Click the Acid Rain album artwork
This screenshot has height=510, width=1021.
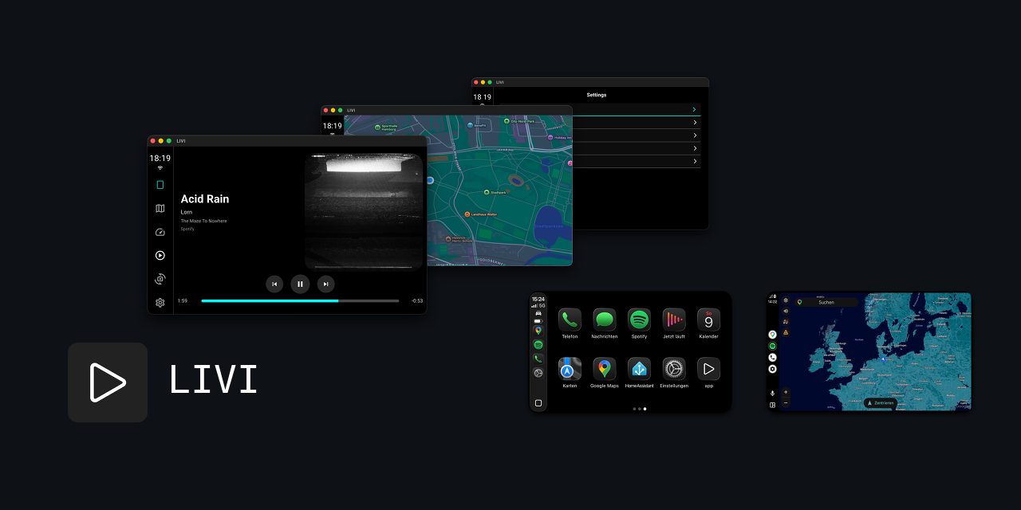(364, 211)
